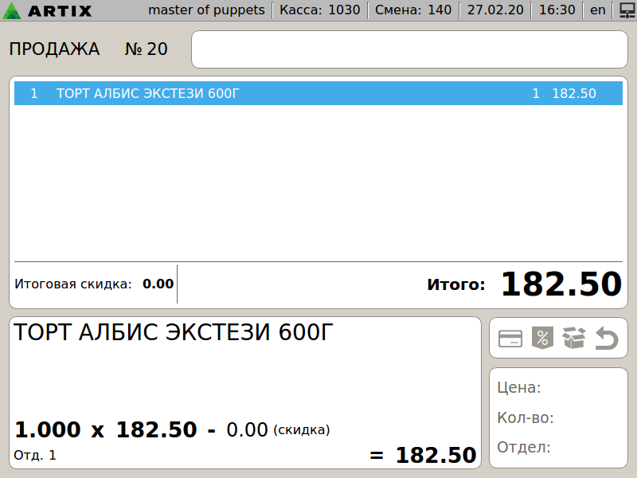This screenshot has width=637, height=478.
Task: Click the 16:30 clock in status bar
Action: (557, 10)
